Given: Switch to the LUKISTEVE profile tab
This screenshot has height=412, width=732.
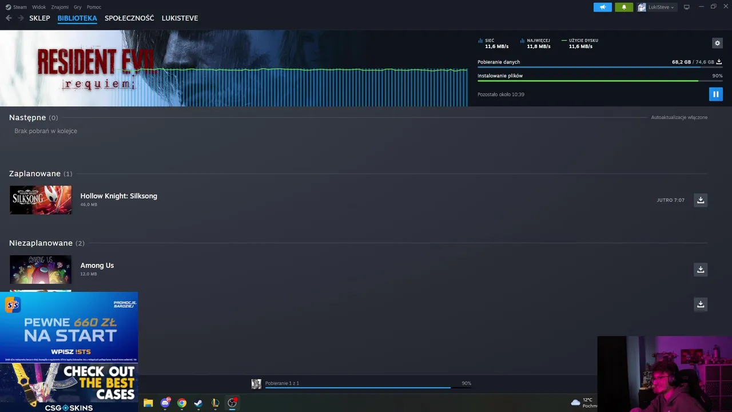Looking at the screenshot, I should coord(180,18).
